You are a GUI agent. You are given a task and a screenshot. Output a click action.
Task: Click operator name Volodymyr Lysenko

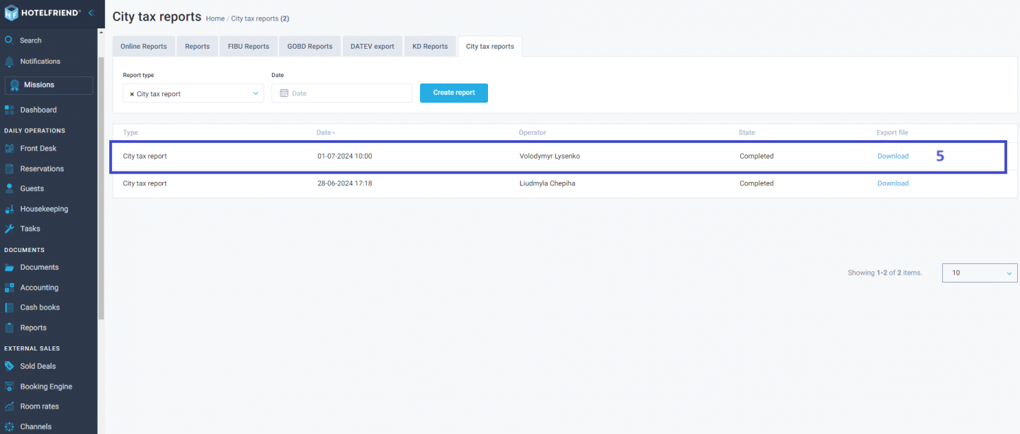(550, 156)
